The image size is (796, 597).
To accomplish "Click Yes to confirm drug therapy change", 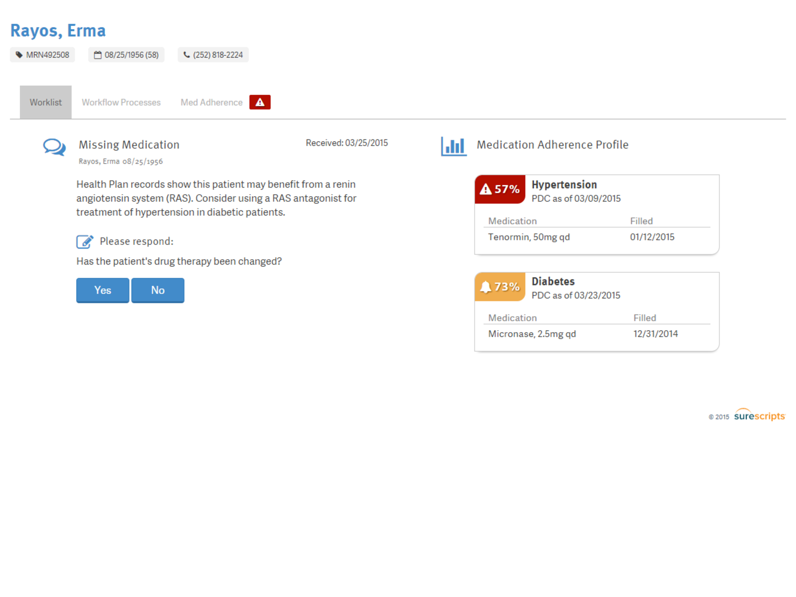I will coord(103,291).
